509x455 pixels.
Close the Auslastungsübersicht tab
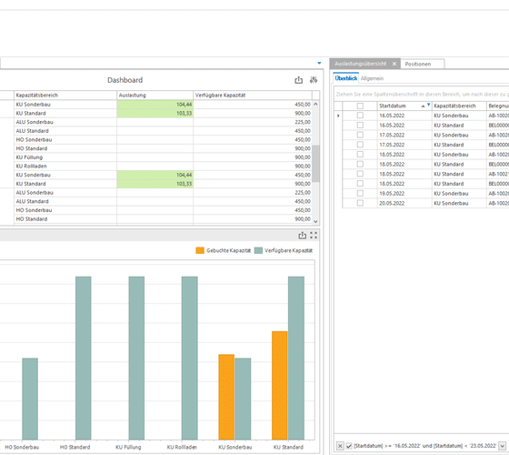tap(394, 64)
